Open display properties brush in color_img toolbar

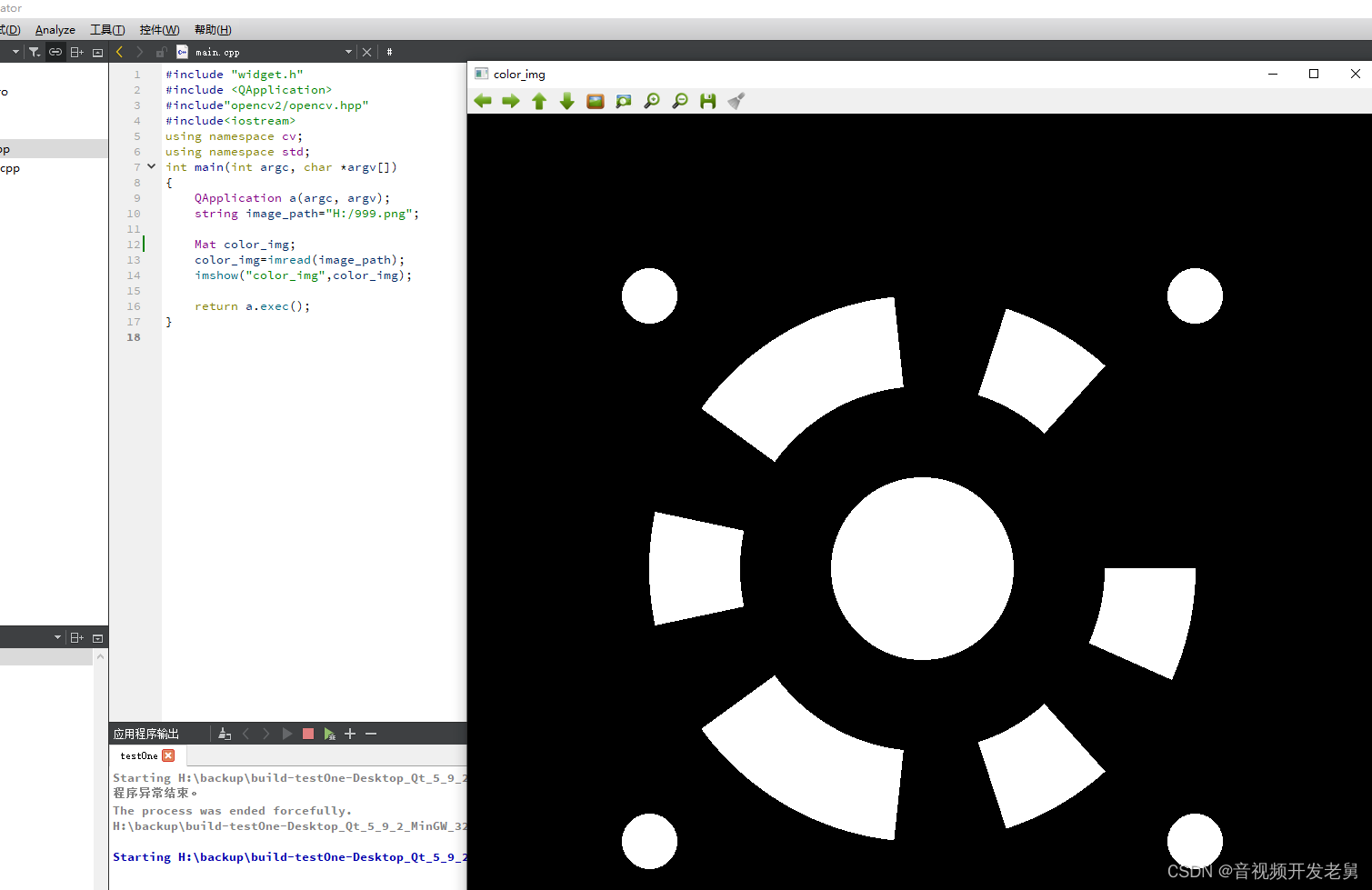point(736,101)
